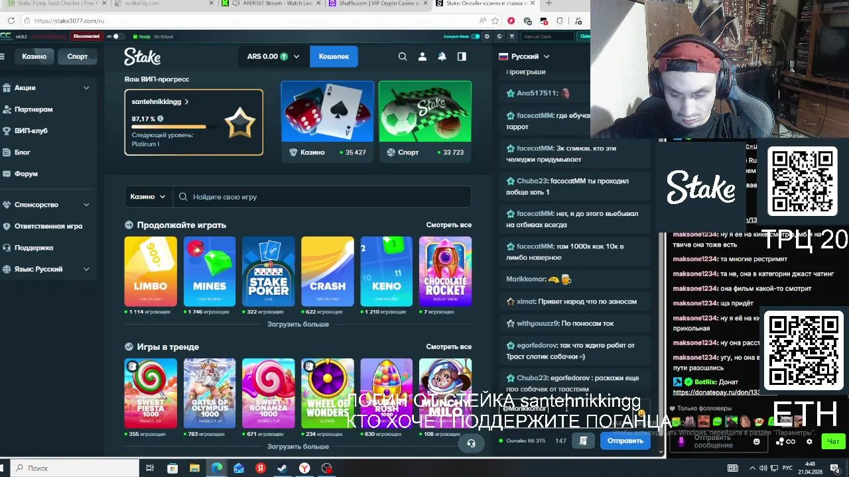Open the Gates of Olympus 1000 thumbnail

coord(210,394)
